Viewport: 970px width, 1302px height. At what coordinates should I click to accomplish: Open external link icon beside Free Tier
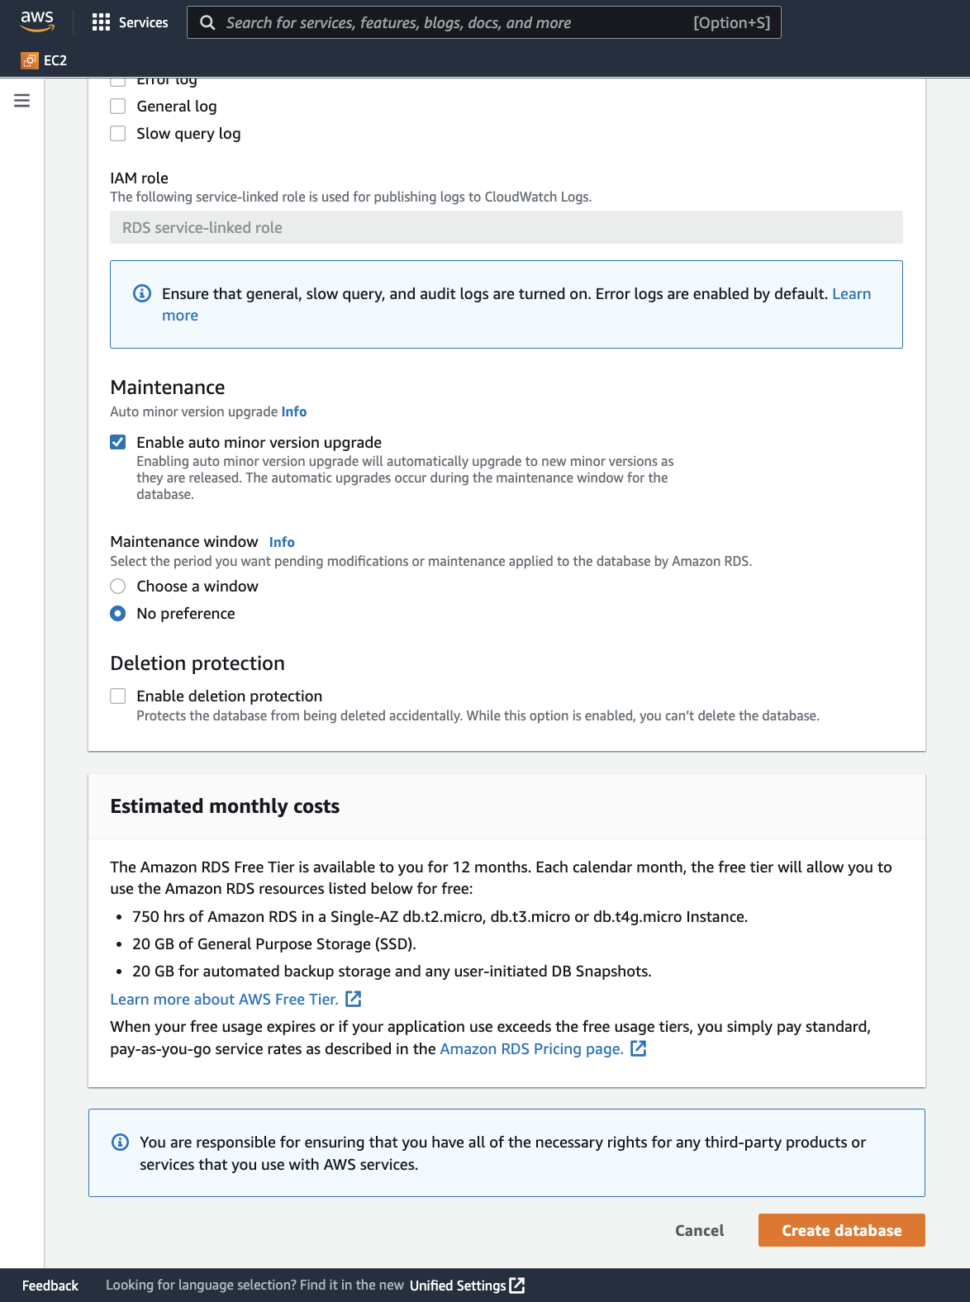point(353,999)
